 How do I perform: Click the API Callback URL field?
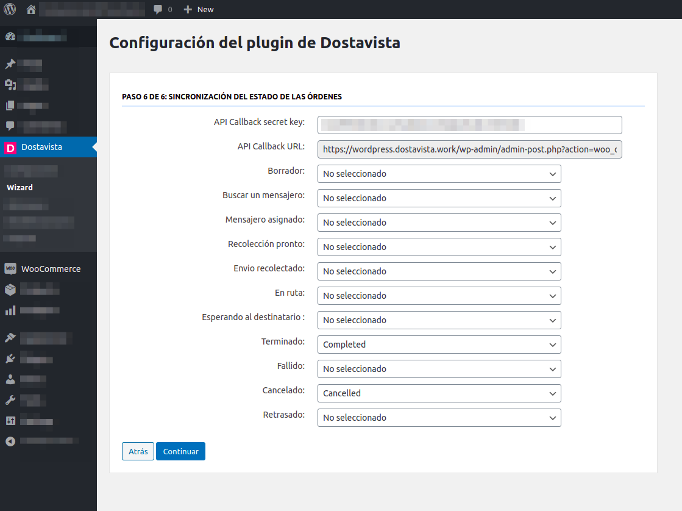[x=470, y=149]
